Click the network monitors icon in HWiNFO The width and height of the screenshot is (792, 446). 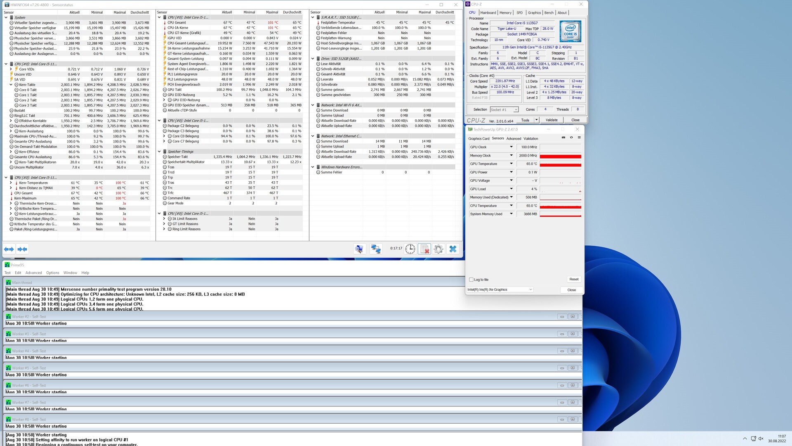[x=376, y=249]
